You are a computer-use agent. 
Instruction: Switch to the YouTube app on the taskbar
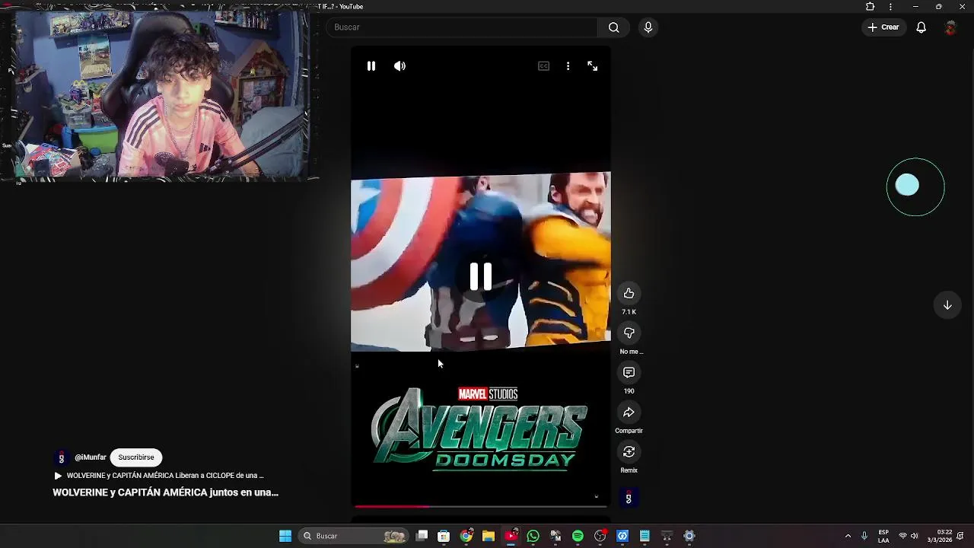[511, 536]
